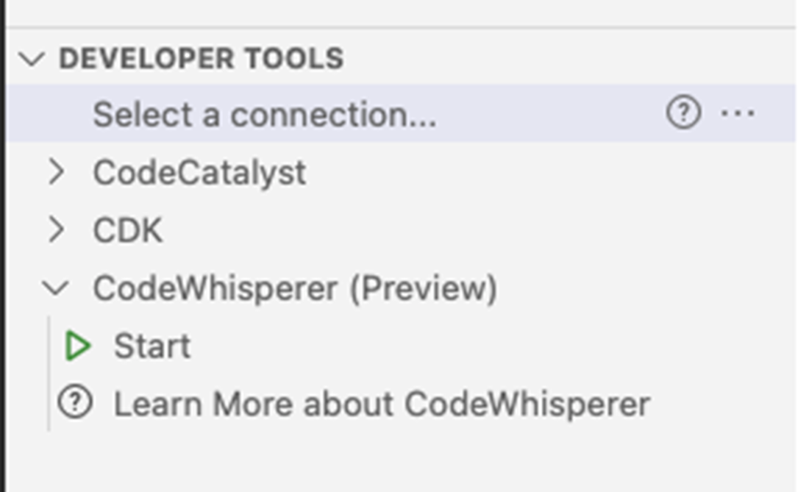Click the help icon beside Select a connection
Image resolution: width=809 pixels, height=492 pixels.
click(683, 113)
